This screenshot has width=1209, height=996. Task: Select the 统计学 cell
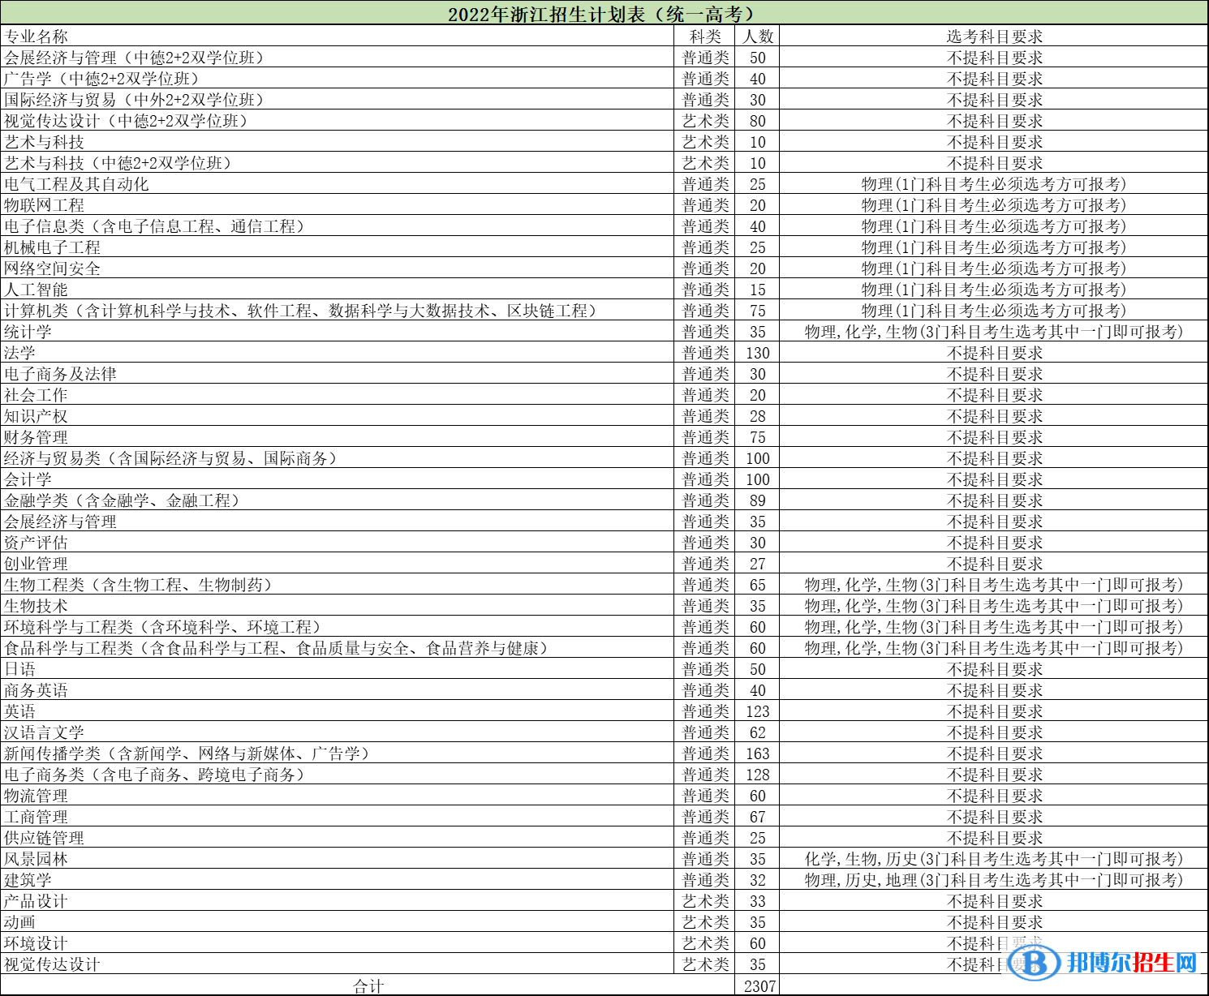[338, 331]
